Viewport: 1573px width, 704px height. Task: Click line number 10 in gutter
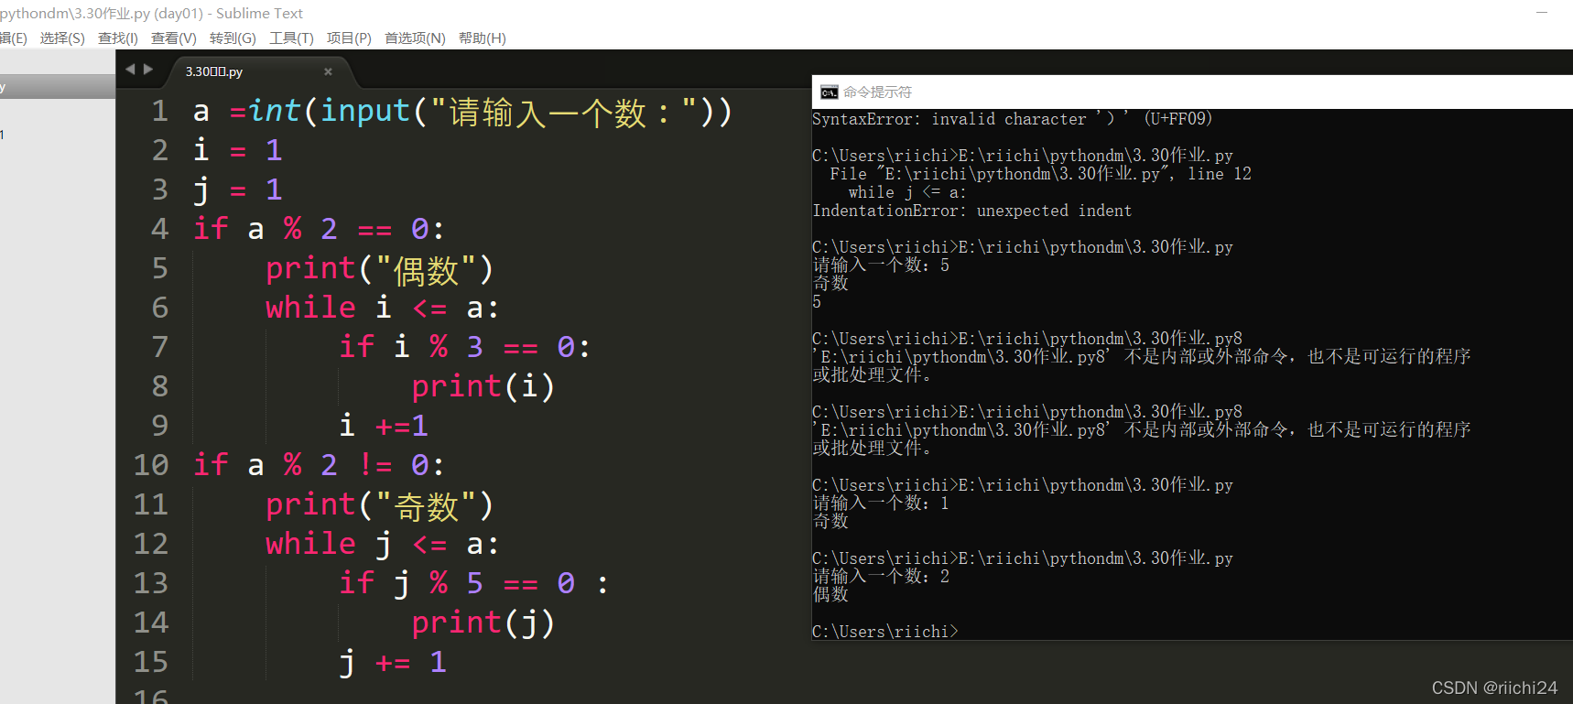pyautogui.click(x=151, y=465)
